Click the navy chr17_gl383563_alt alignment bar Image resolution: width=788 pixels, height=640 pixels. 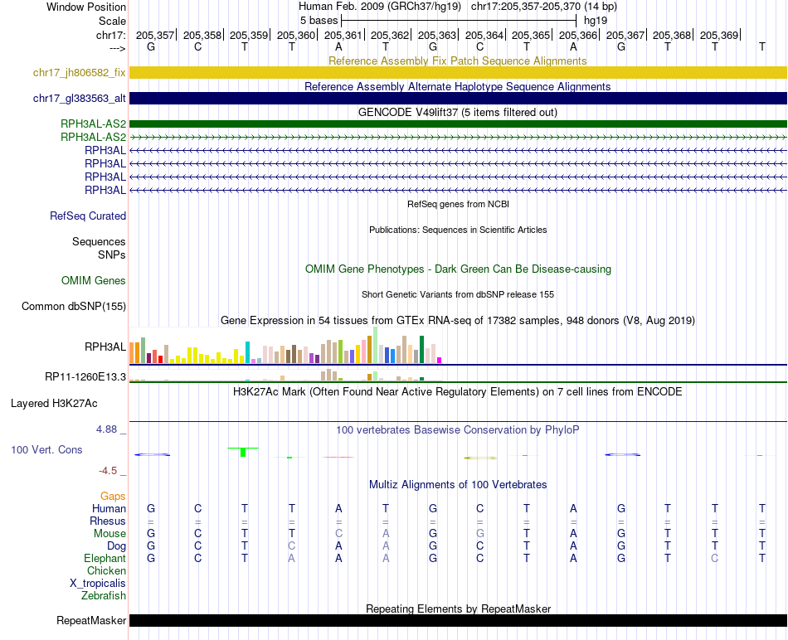[x=458, y=98]
